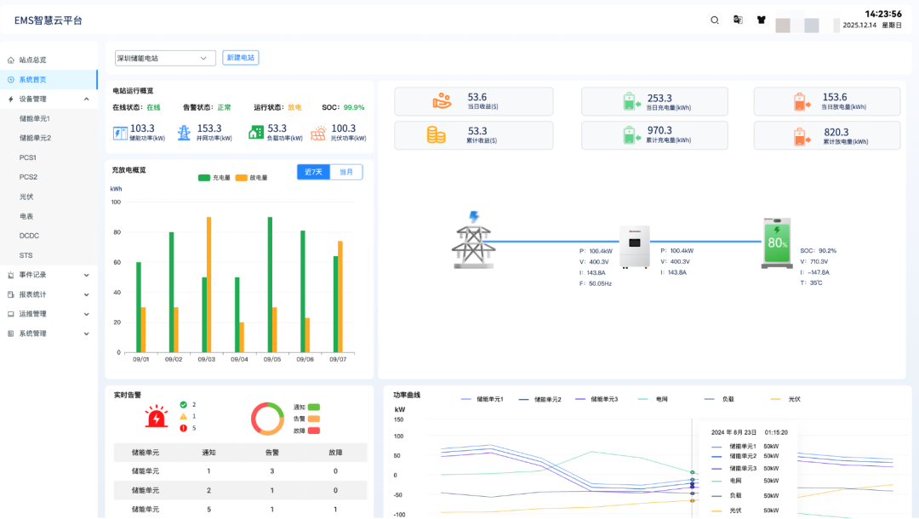The width and height of the screenshot is (919, 519).
Task: Switch chart to 当月 tab
Action: (x=345, y=172)
